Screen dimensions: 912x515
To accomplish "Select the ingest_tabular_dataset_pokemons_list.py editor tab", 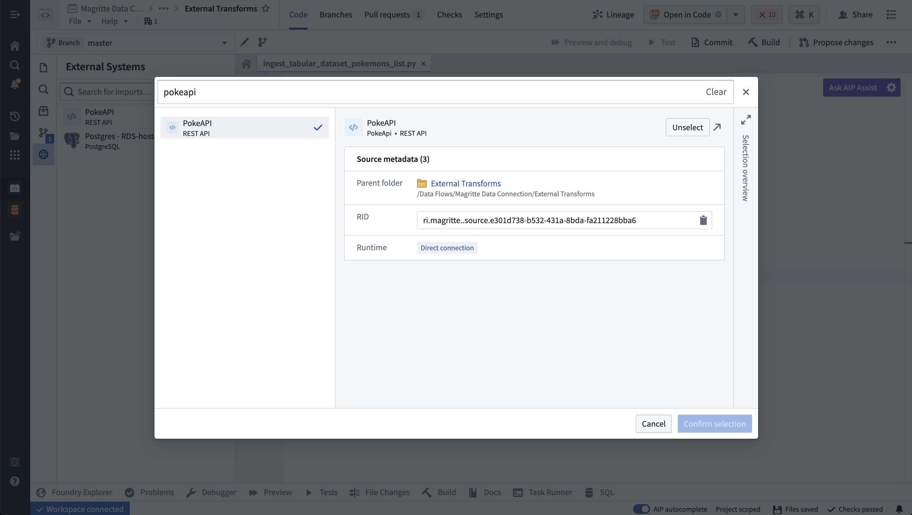I will coord(339,64).
